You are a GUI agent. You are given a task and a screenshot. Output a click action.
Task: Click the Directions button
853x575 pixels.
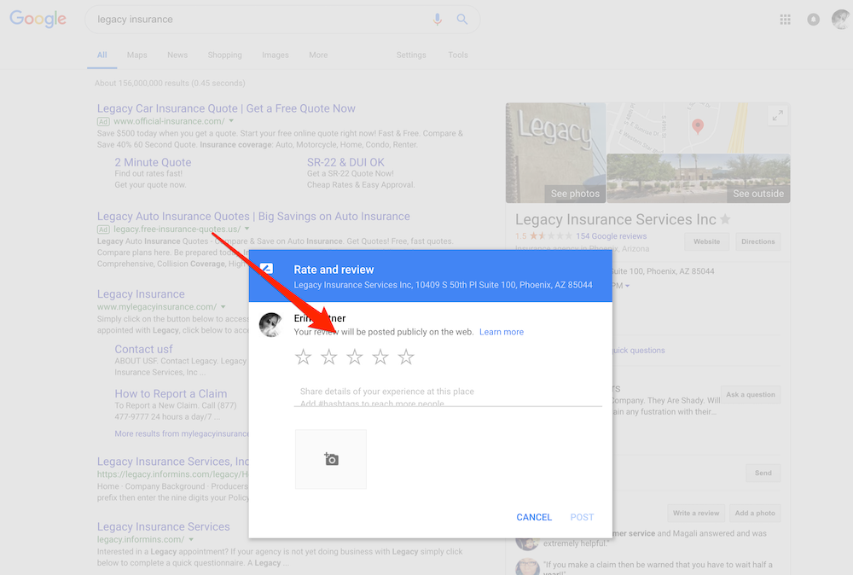click(x=757, y=241)
